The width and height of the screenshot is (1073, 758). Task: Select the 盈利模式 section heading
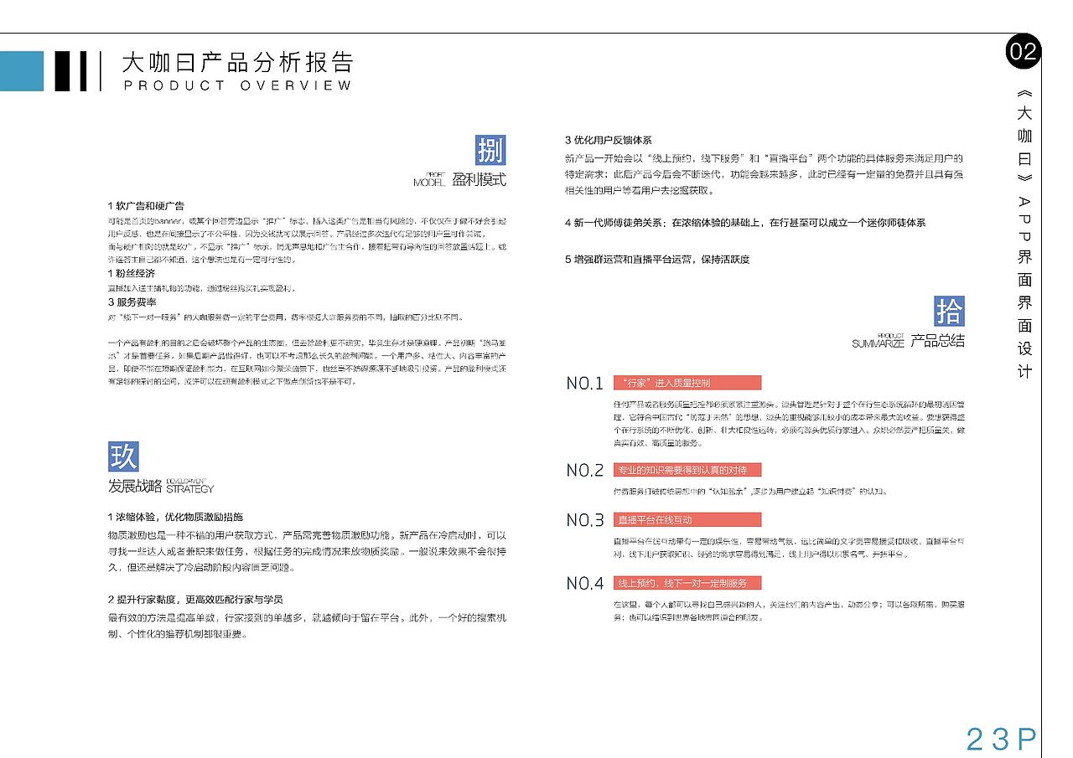(x=479, y=180)
